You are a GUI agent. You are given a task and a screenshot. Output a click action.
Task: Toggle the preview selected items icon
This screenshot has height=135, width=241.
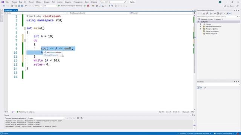pos(230,13)
